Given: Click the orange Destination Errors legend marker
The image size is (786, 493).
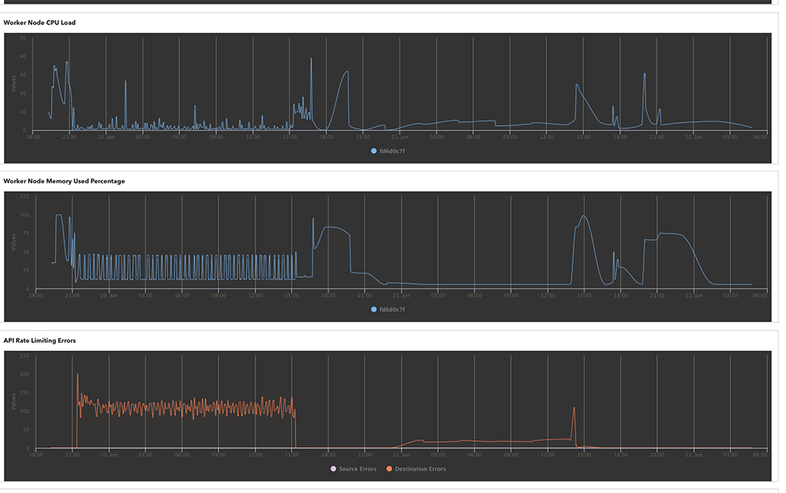Looking at the screenshot, I should pyautogui.click(x=388, y=469).
